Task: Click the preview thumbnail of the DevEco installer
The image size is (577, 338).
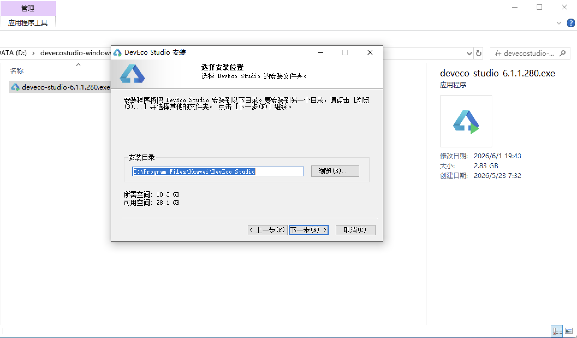Action: point(466,121)
